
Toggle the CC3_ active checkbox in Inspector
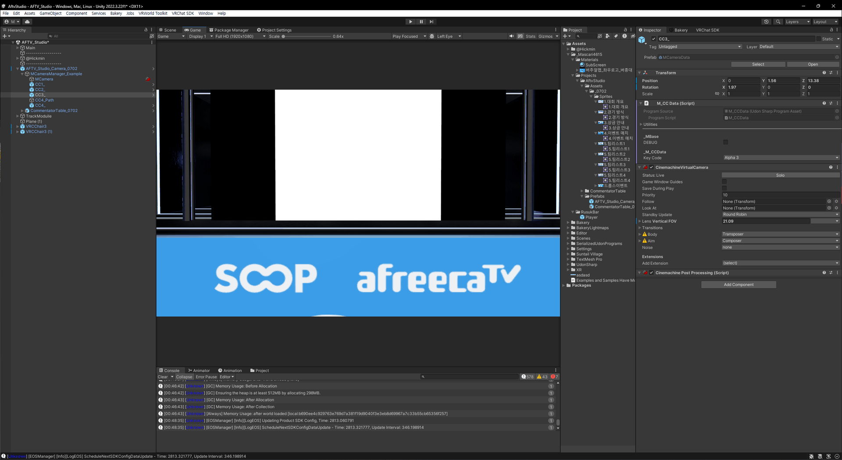653,39
